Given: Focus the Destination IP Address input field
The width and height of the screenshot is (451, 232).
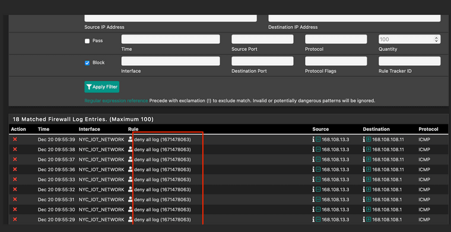Looking at the screenshot, I should [x=354, y=18].
